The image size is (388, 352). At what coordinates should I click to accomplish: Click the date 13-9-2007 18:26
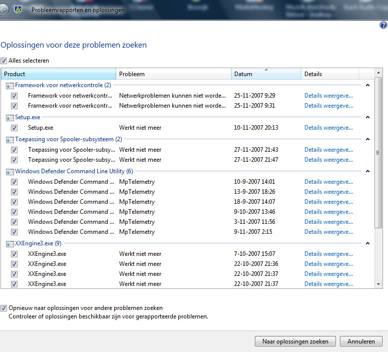coord(255,192)
